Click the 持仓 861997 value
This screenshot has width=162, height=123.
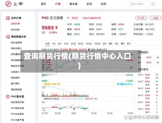[100, 34]
